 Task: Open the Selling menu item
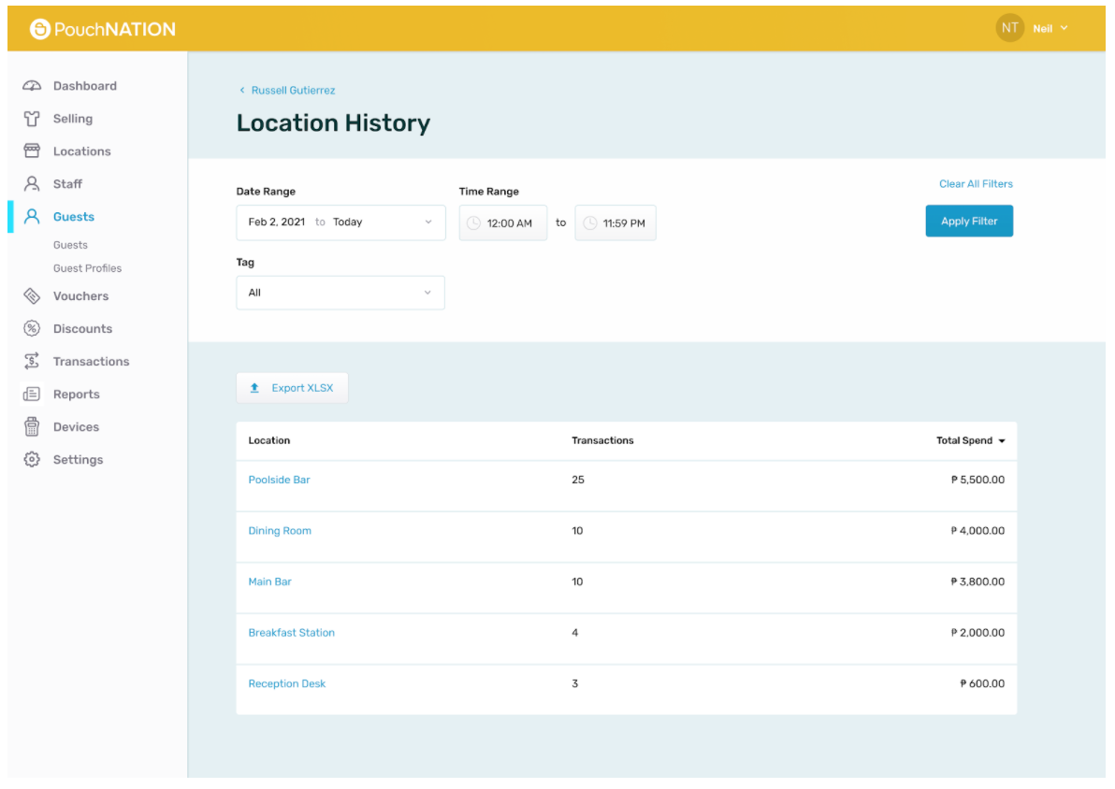pos(73,119)
